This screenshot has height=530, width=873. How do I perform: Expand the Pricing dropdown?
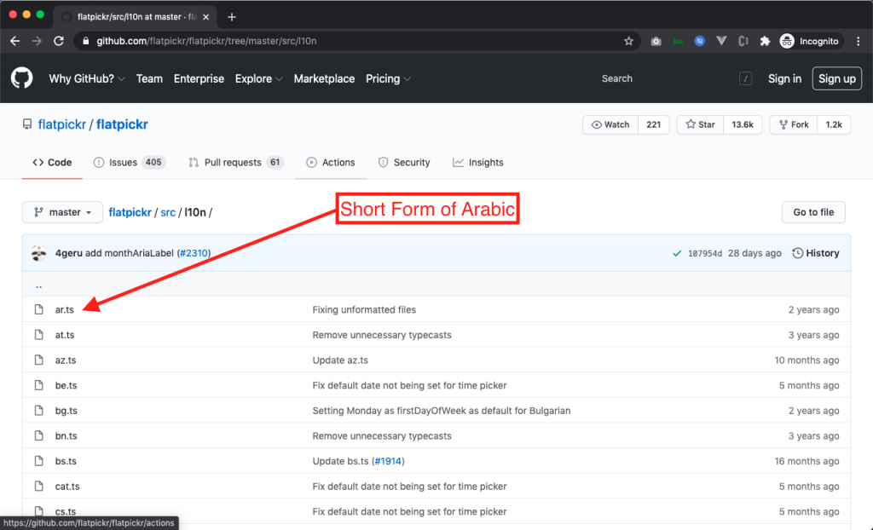point(388,78)
